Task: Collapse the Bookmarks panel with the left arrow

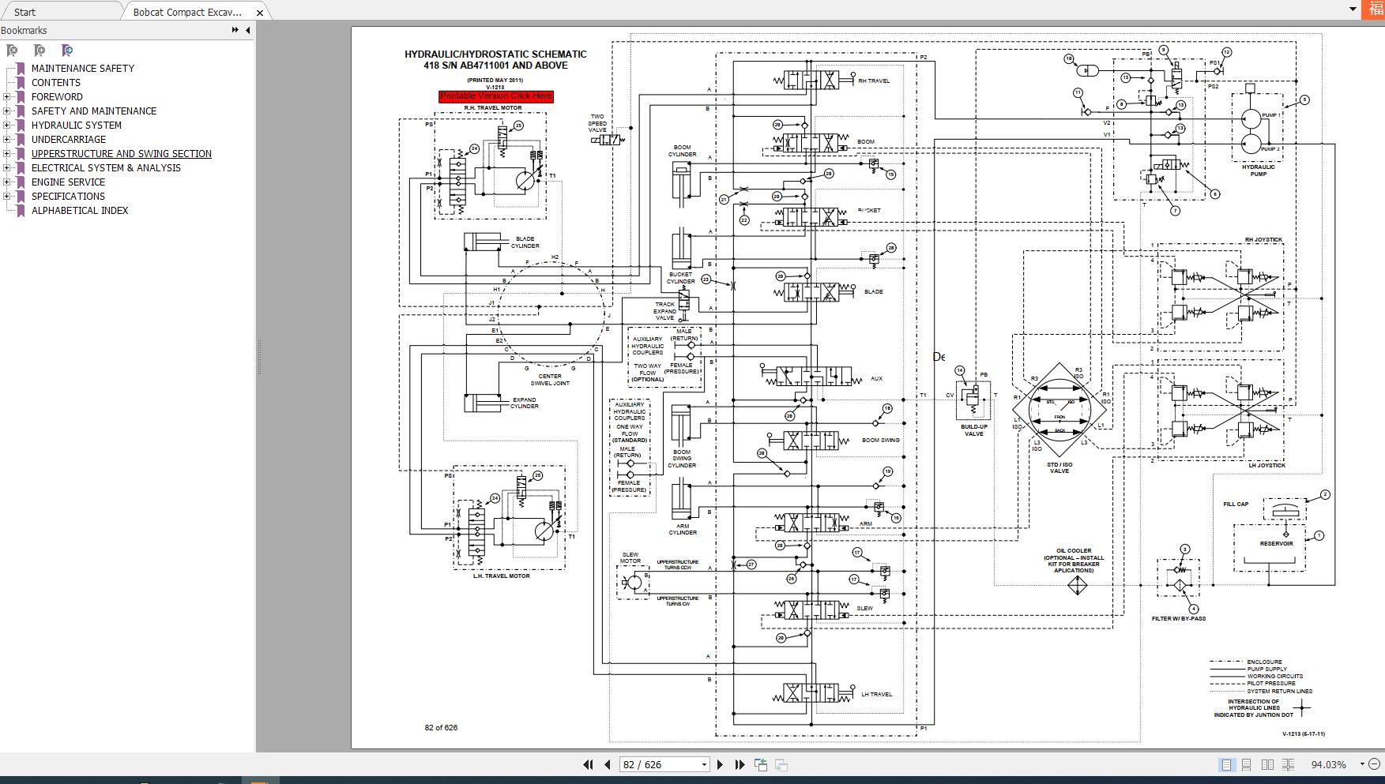Action: (247, 30)
